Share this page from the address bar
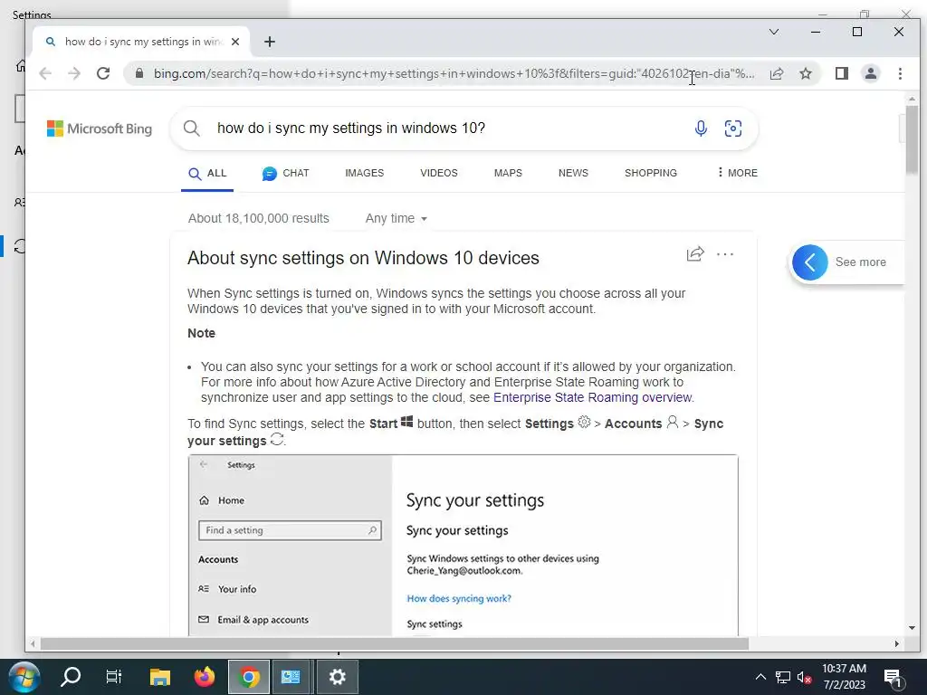Viewport: 927px width, 695px height. pyautogui.click(x=776, y=73)
